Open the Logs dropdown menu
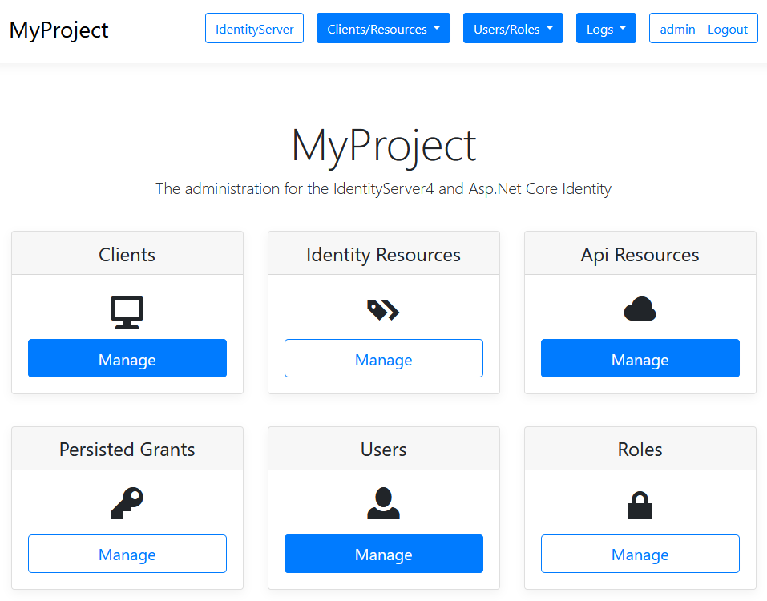767x601 pixels. point(606,28)
